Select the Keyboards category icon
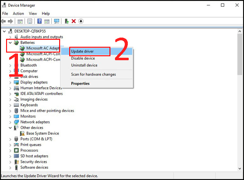This screenshot has width=244, height=180. 16,105
